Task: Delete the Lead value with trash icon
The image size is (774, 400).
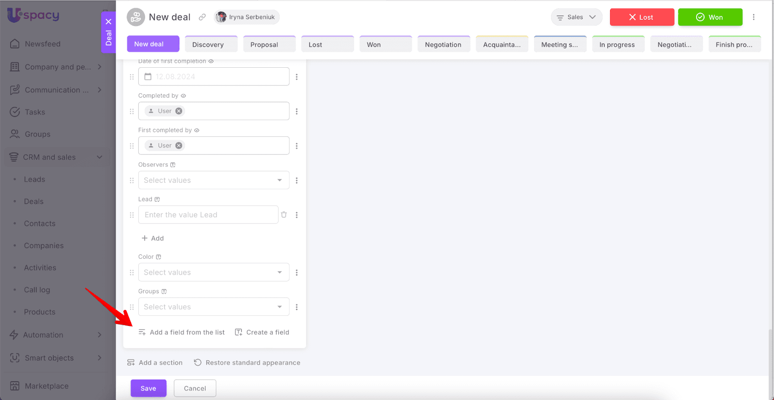Action: click(284, 215)
